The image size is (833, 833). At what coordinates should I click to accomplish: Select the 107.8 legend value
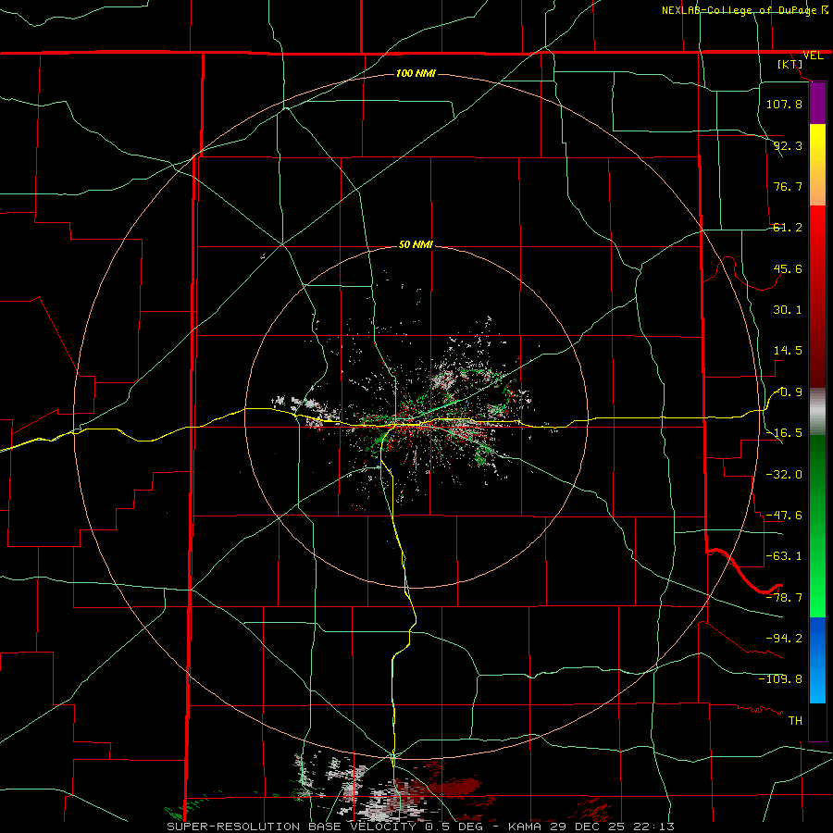[784, 104]
